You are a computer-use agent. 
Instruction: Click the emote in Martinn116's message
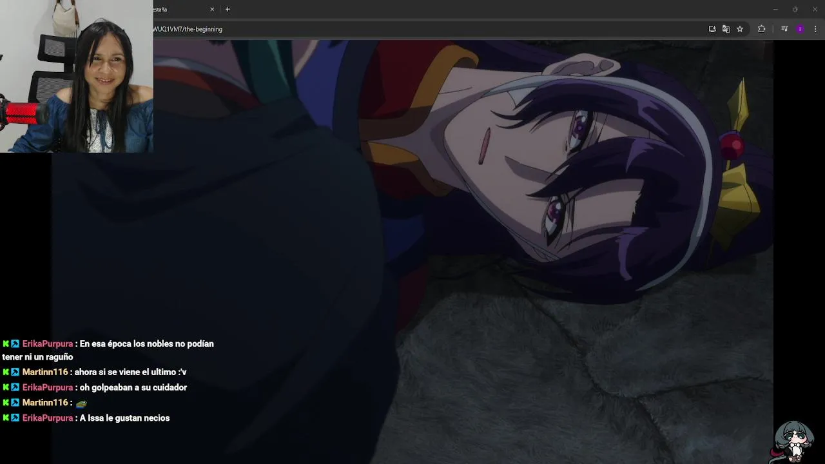81,403
